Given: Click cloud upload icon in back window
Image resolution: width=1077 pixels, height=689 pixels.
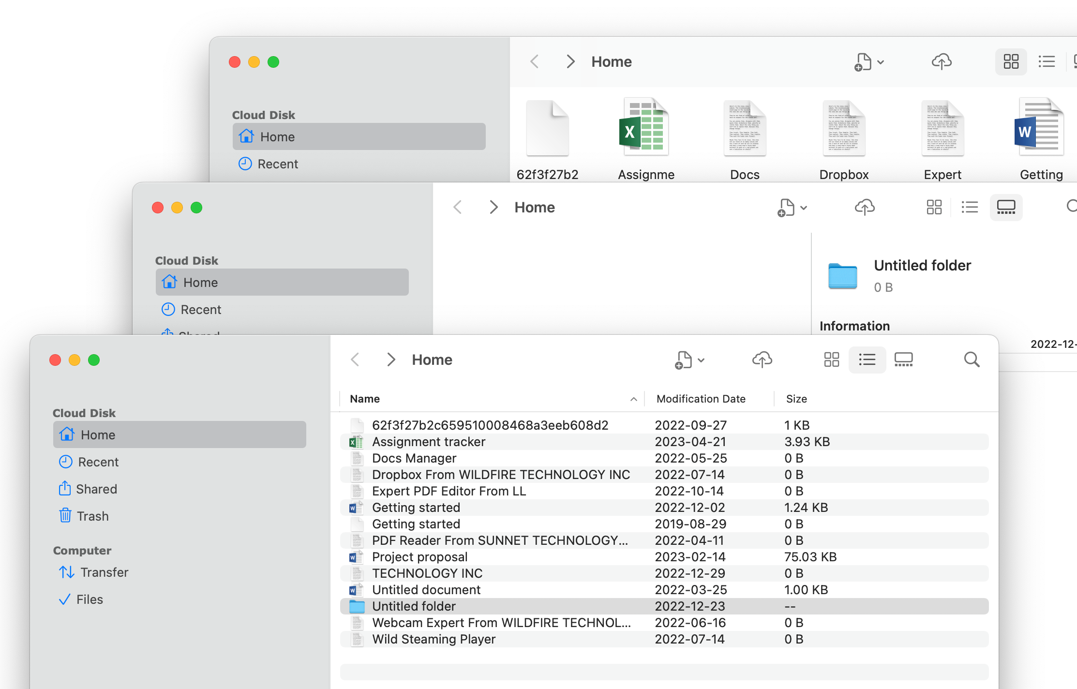Looking at the screenshot, I should pos(942,61).
